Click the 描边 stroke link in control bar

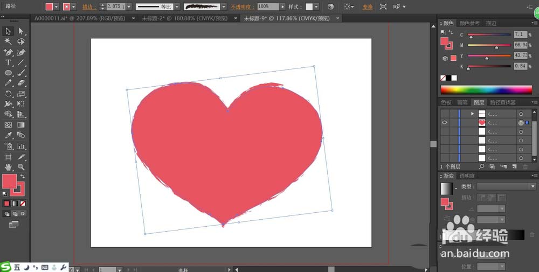89,7
